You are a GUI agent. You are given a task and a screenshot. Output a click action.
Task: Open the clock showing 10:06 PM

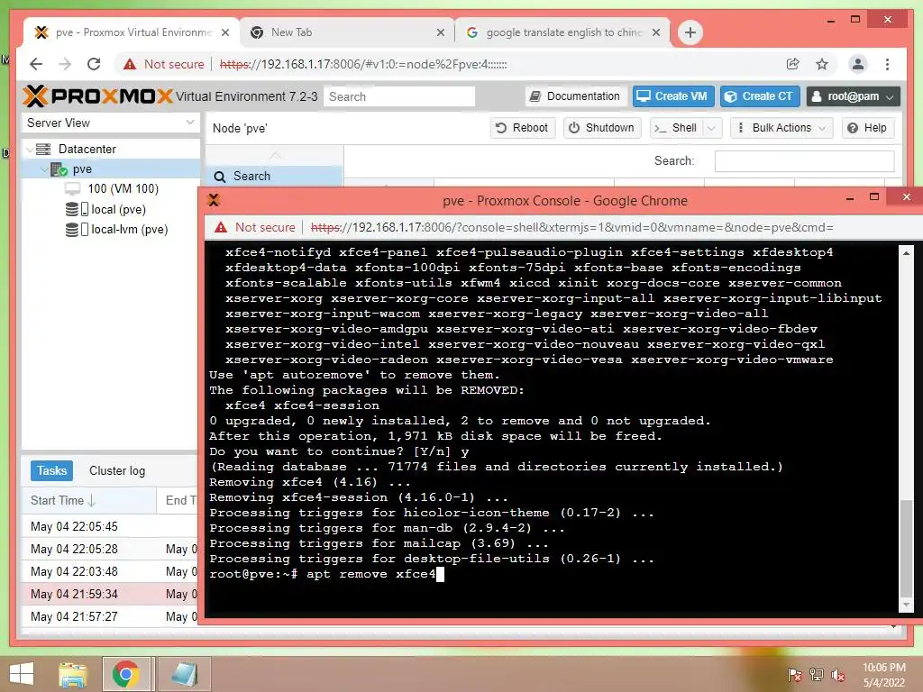(x=883, y=675)
